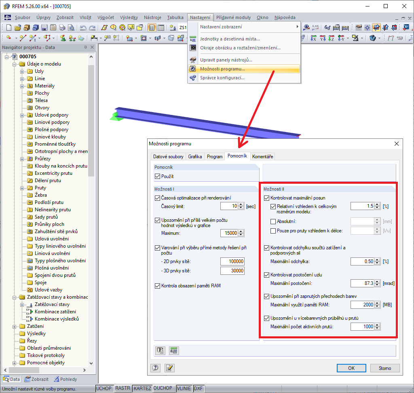Image resolution: width=414 pixels, height=393 pixels.
Task: Click the Maximální pootočení value field
Action: (x=363, y=283)
